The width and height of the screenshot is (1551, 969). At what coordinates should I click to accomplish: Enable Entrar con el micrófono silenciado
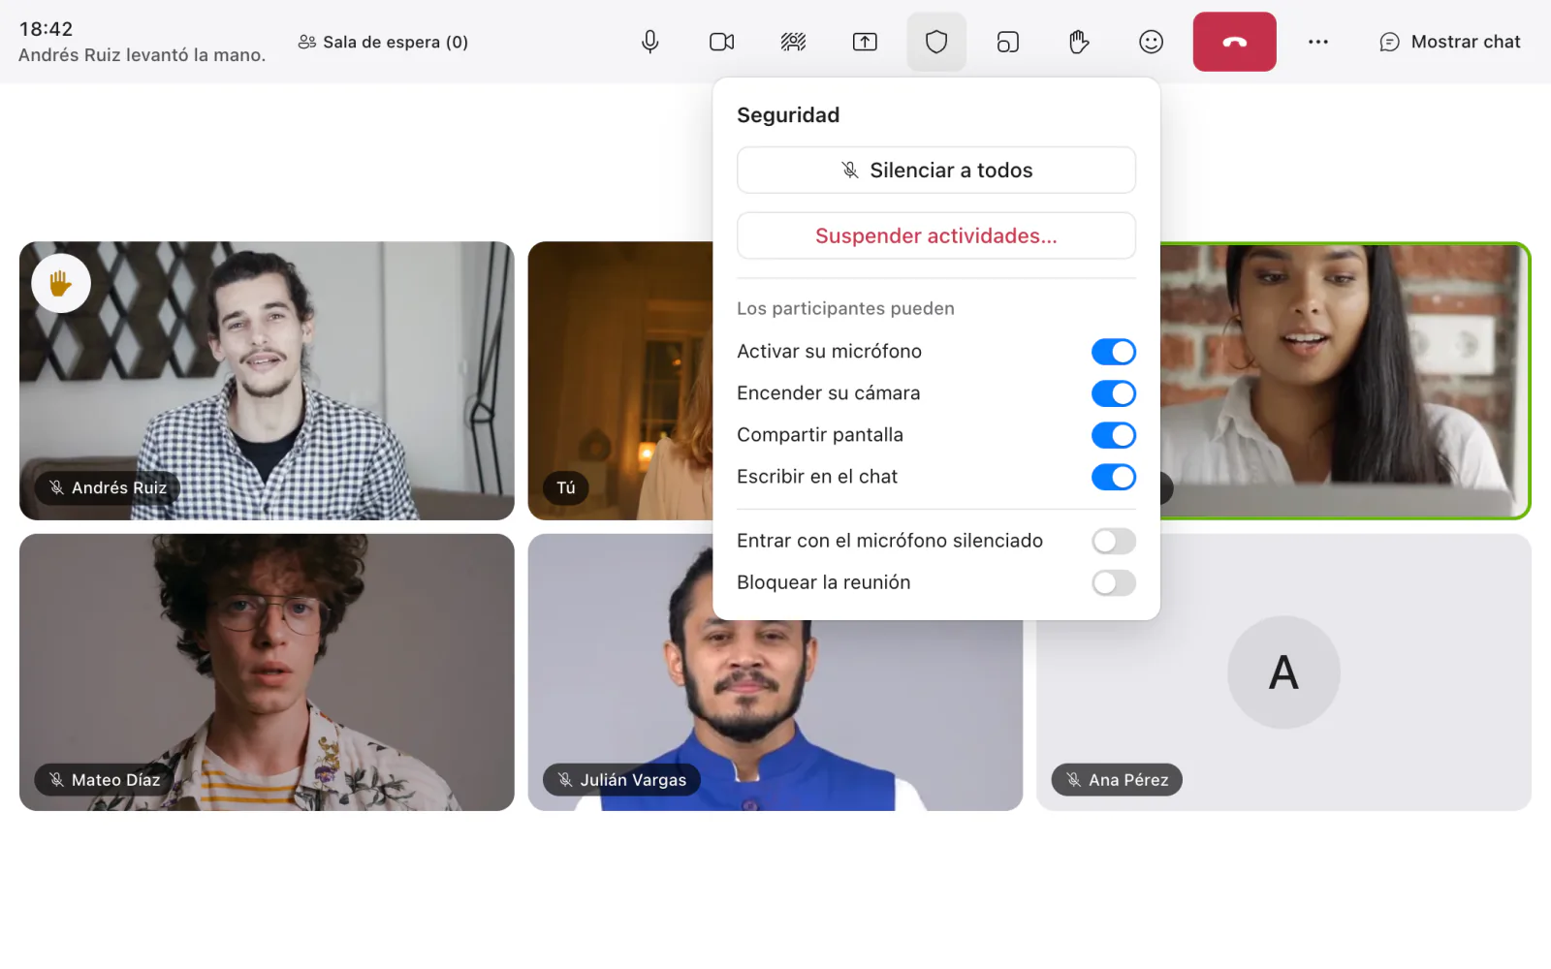(1113, 541)
